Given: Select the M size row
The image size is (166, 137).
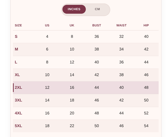Looking at the screenshot, I should coord(86,49).
